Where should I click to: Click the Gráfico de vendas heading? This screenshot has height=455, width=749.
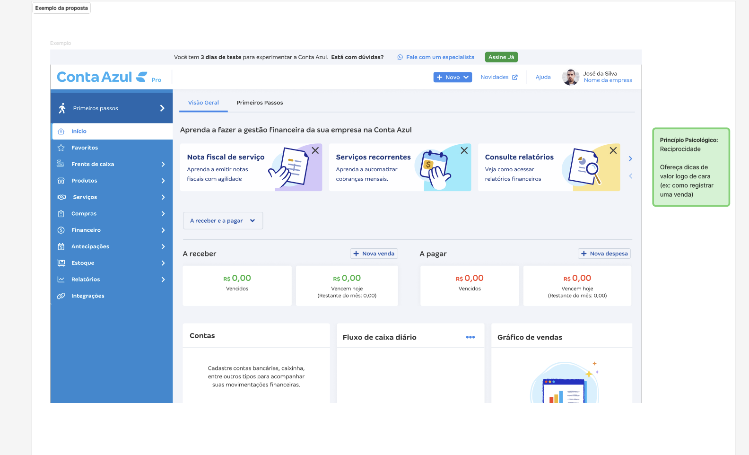530,337
